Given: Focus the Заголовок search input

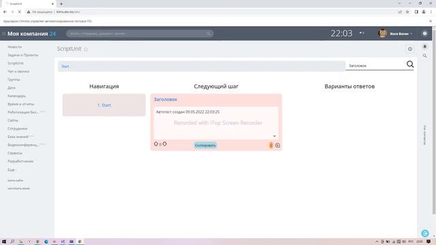Looking at the screenshot, I should 375,66.
